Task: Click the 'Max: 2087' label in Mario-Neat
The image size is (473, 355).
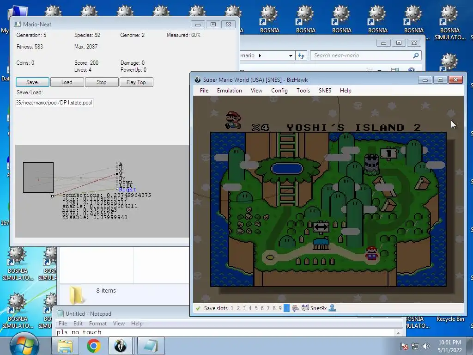Action: (86, 47)
